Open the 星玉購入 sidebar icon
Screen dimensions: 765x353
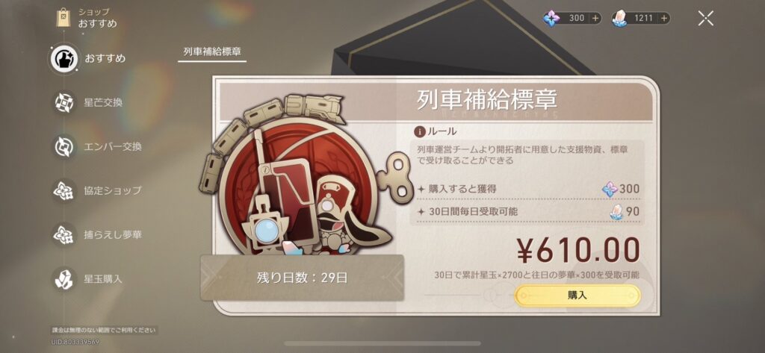coord(64,279)
